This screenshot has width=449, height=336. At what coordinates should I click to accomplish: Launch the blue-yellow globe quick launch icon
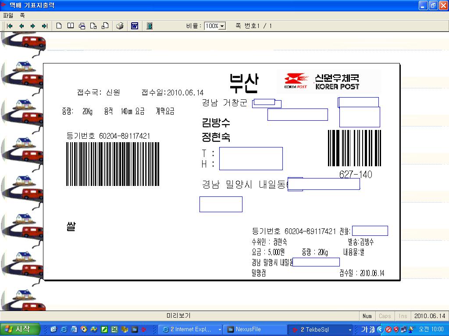94,329
